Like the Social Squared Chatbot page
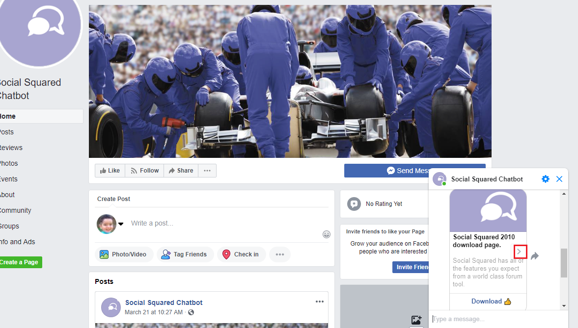 (x=110, y=171)
